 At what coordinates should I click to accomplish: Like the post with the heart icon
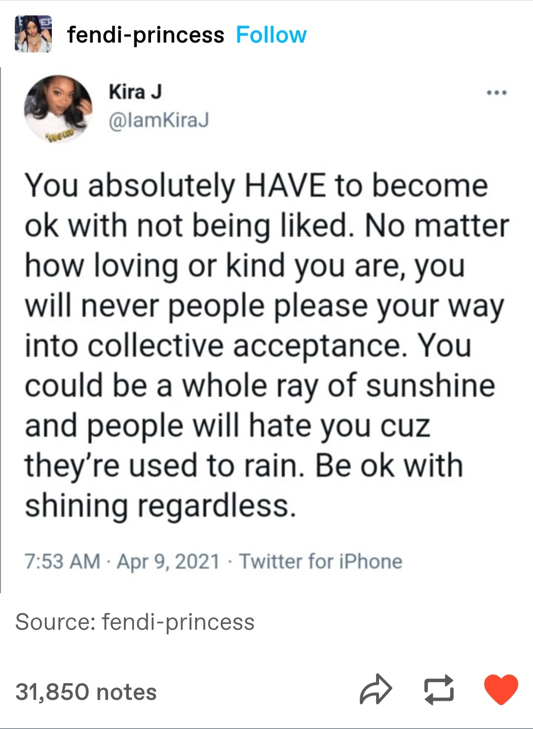[x=501, y=689]
